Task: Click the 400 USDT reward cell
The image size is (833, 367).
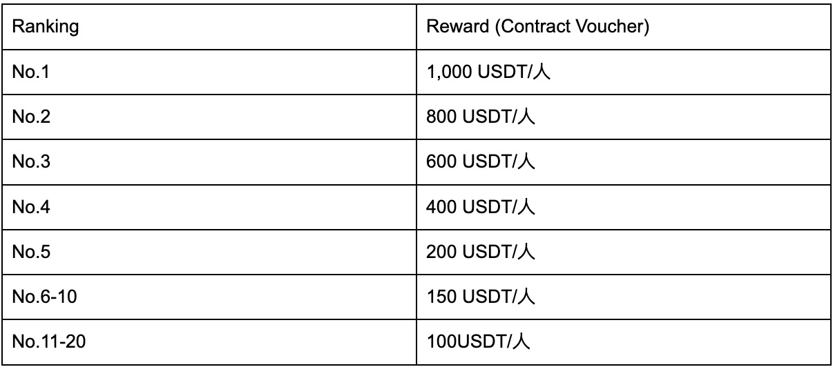Action: (623, 206)
